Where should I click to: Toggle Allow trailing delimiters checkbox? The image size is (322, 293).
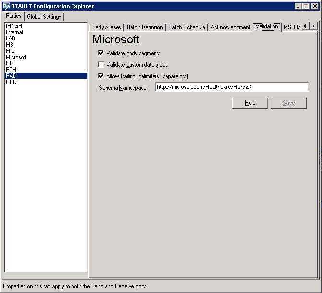tap(101, 76)
